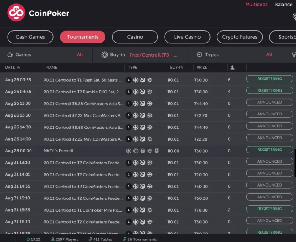Open the Buy-in Free/Centroll filter dropdown
Image resolution: width=296 pixels, height=242 pixels.
pyautogui.click(x=140, y=55)
